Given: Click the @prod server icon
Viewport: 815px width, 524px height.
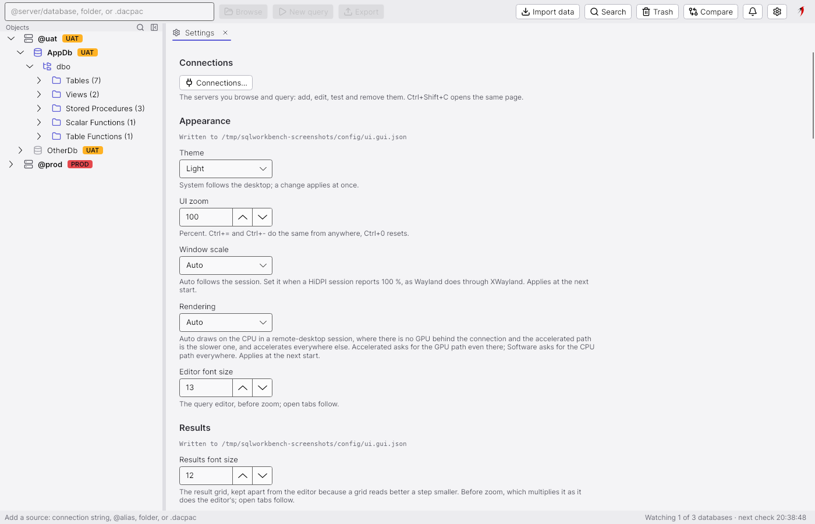Looking at the screenshot, I should pos(29,164).
